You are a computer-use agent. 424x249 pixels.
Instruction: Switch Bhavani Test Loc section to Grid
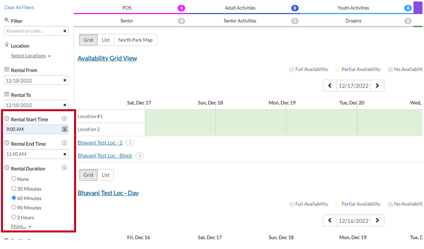click(88, 175)
